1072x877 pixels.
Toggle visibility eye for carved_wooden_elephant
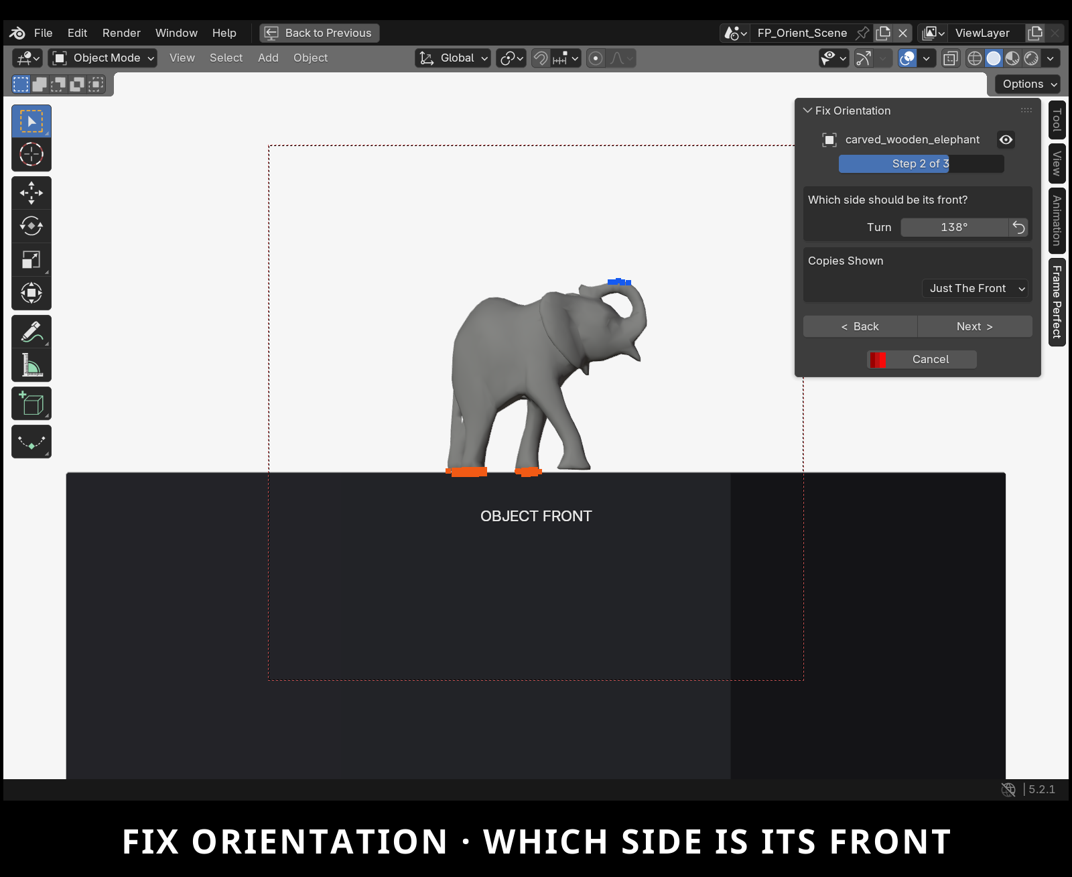(1006, 139)
